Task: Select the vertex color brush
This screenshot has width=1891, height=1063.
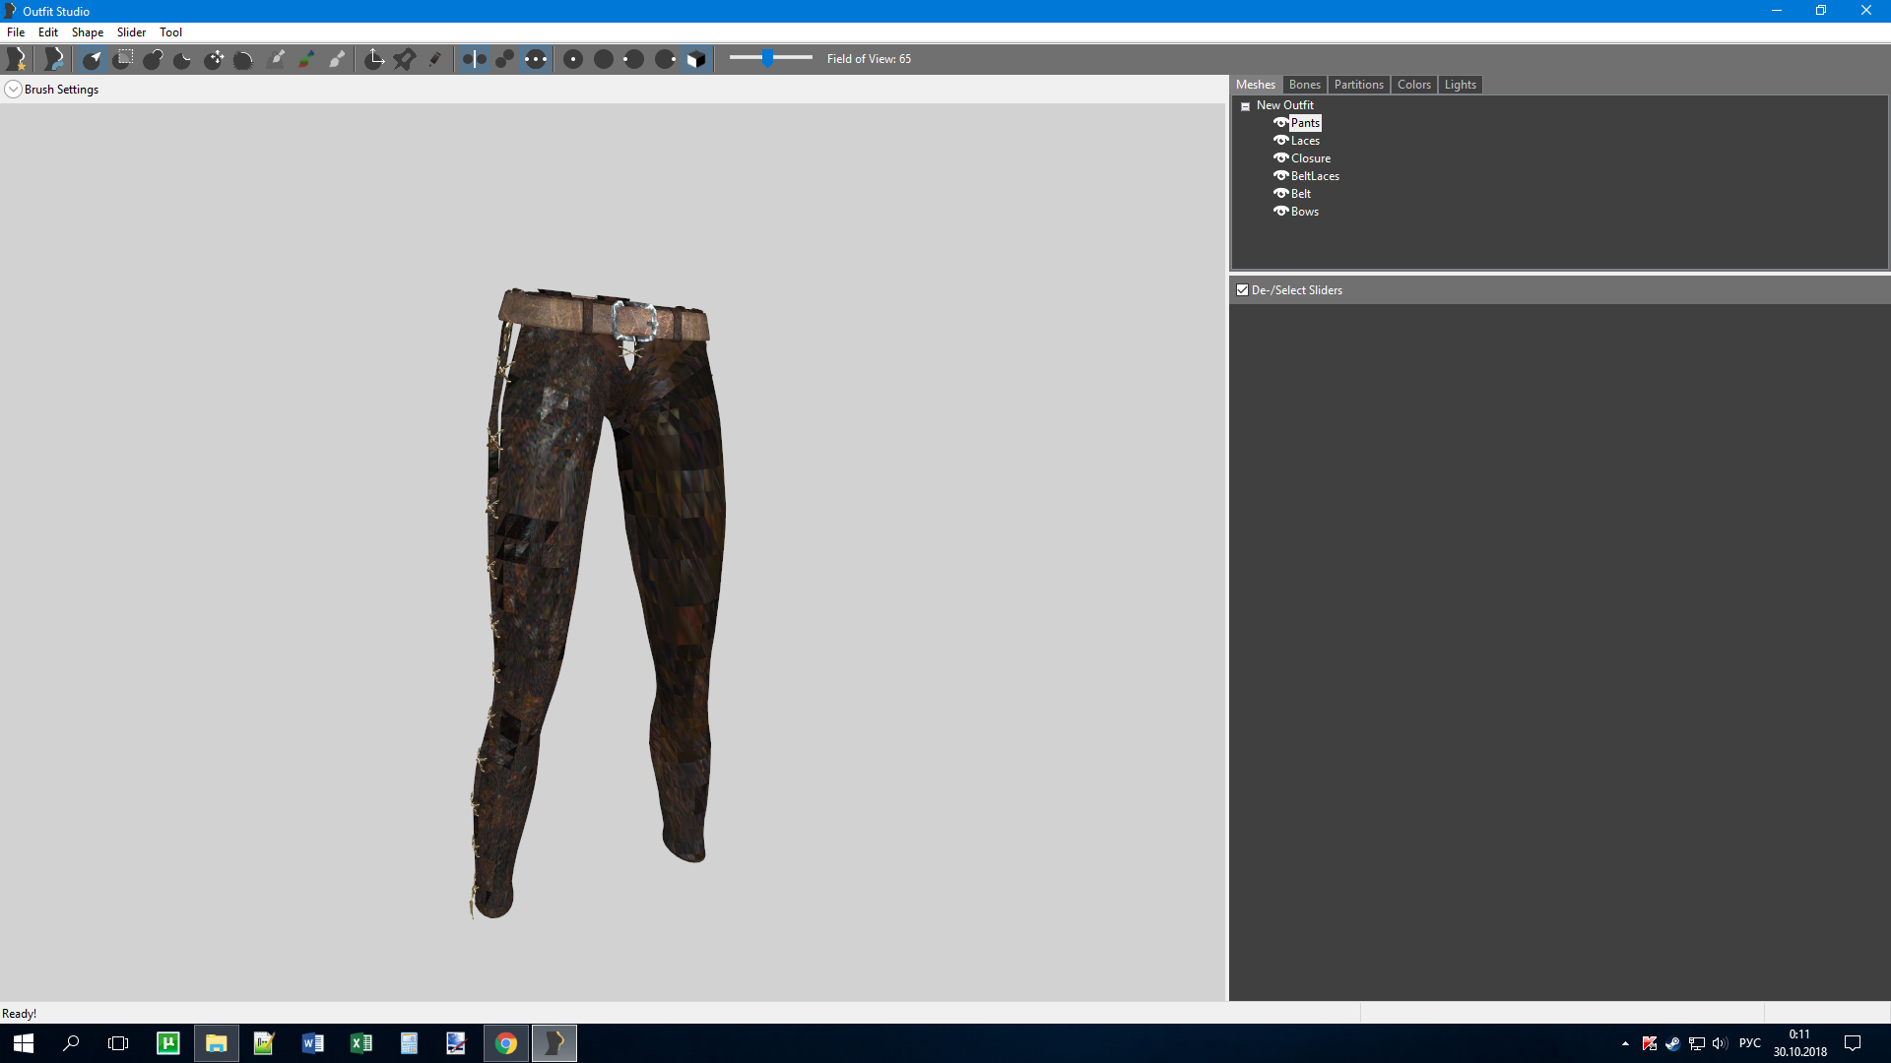Action: tap(306, 59)
